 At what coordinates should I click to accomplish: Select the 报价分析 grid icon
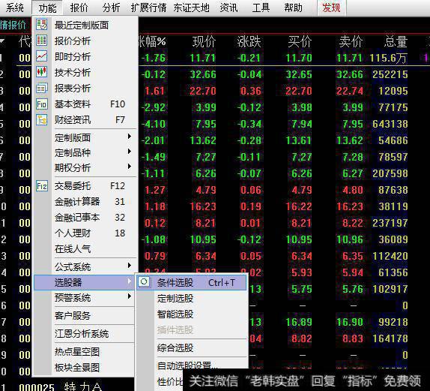(42, 40)
